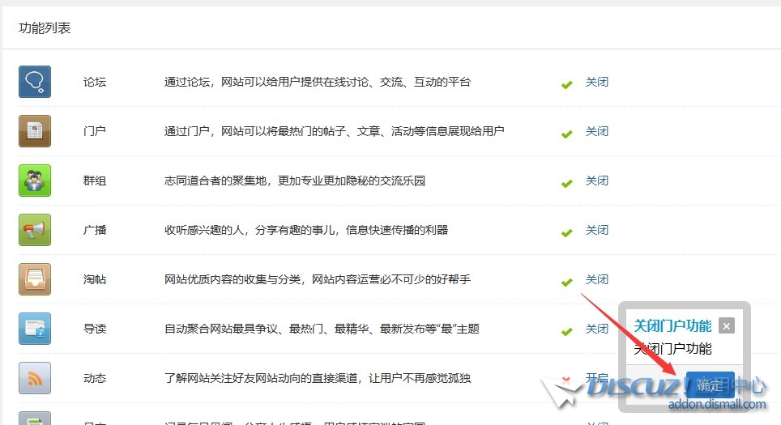Click the 淘帖 feature name
The image size is (781, 425).
pos(95,279)
